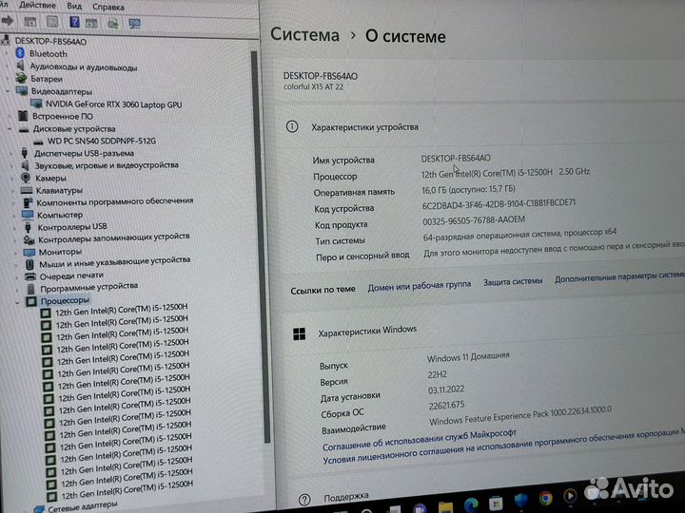Open the Домен или рабочая группа link

(x=420, y=286)
